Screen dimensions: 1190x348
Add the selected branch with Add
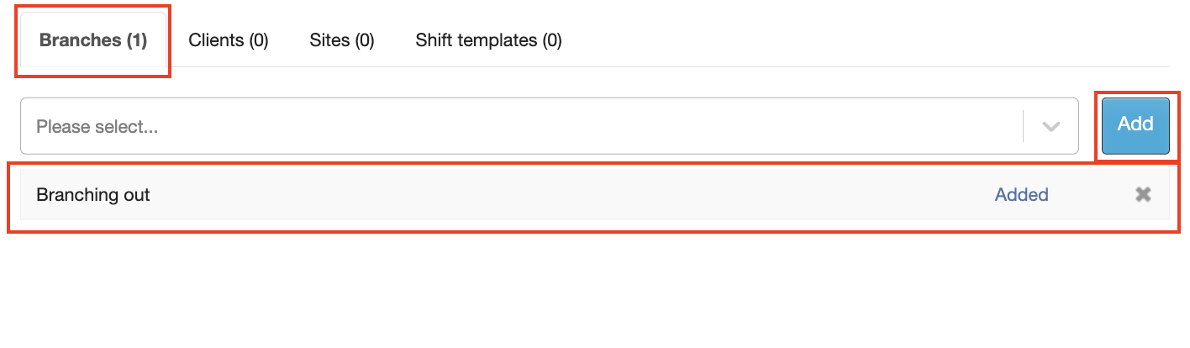[1135, 125]
